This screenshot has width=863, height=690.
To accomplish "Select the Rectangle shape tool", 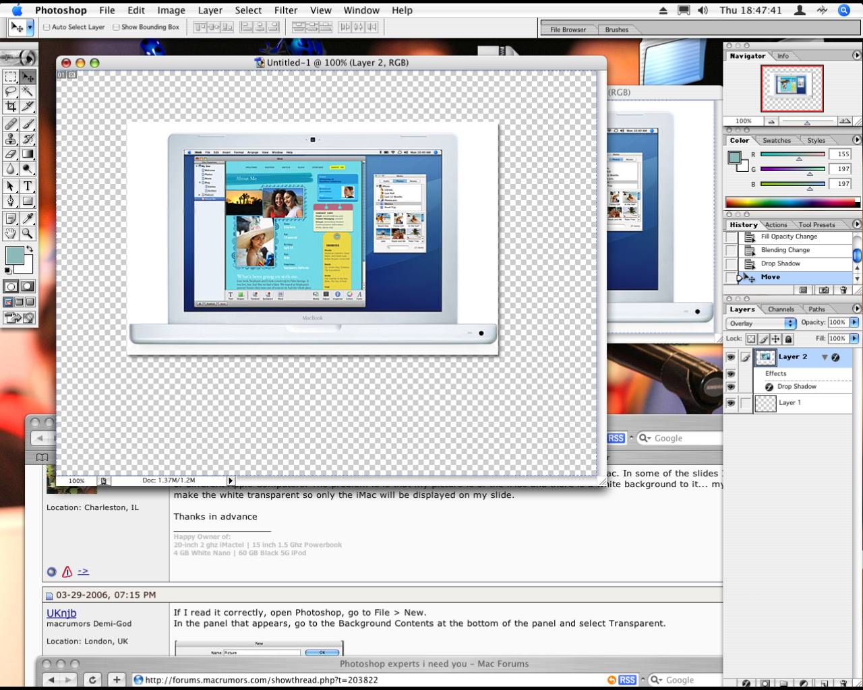I will 28,201.
